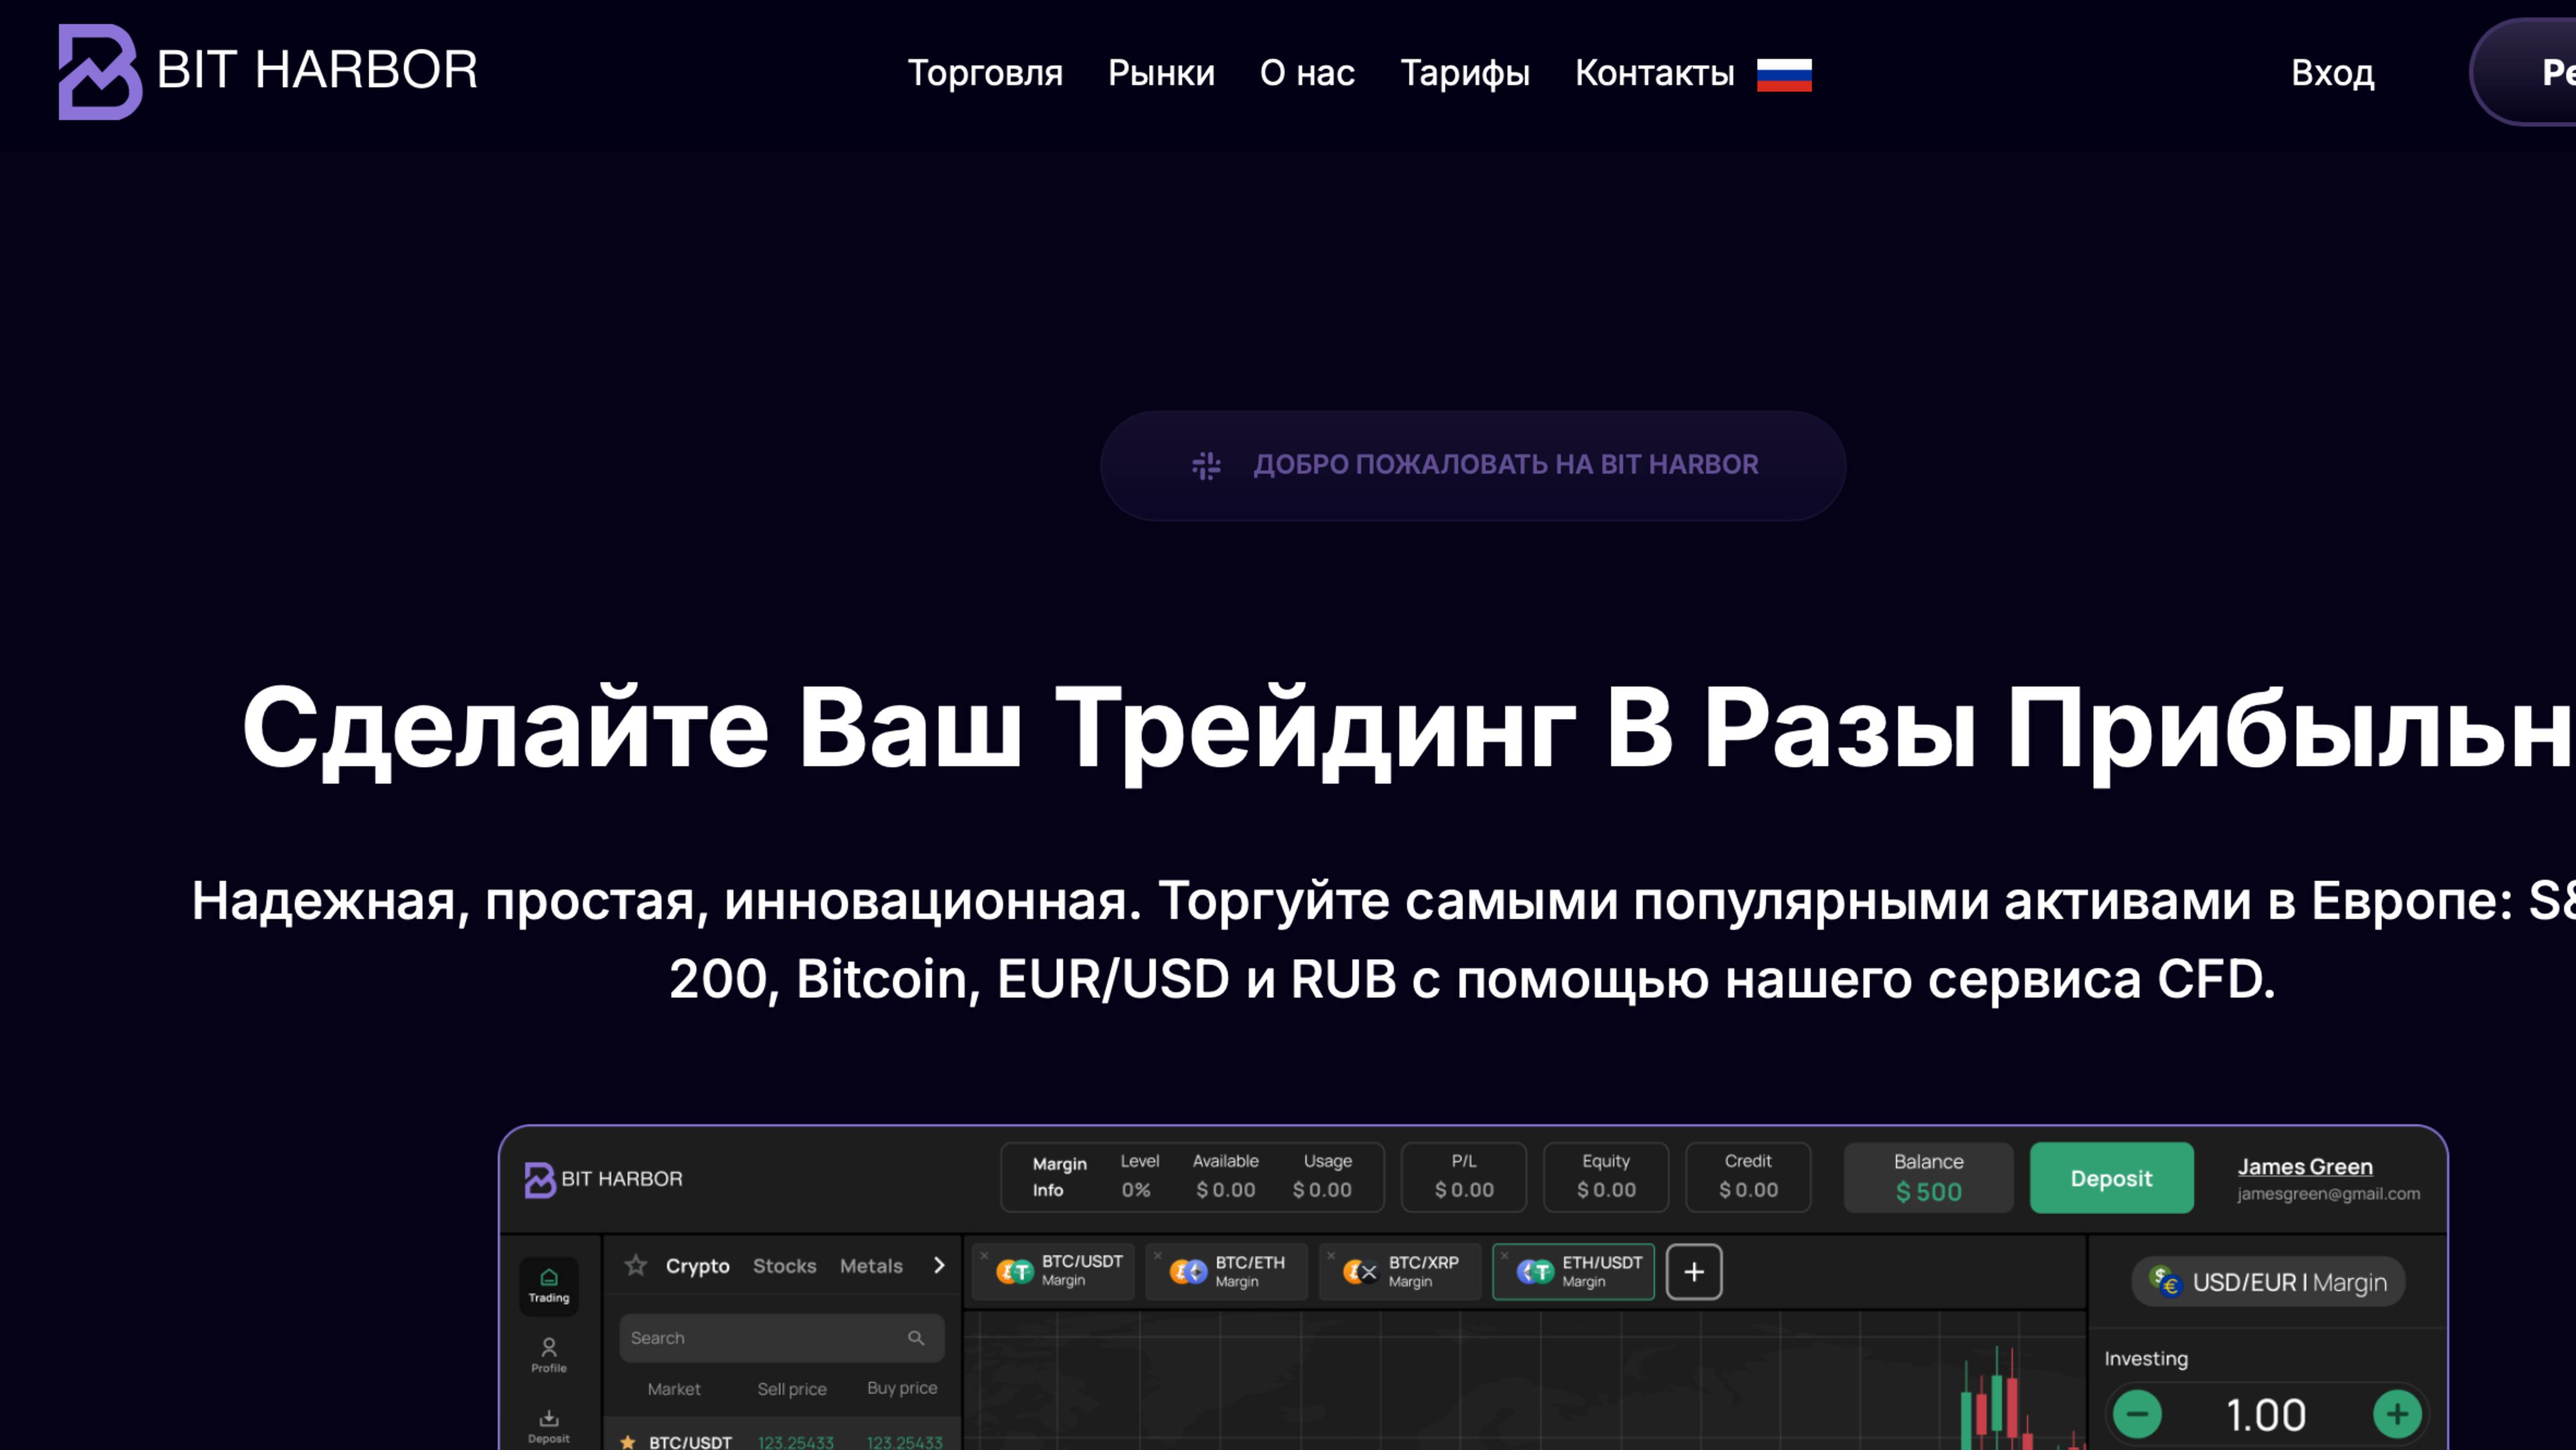This screenshot has width=2576, height=1450.
Task: Click the sparkle icon in welcome banner
Action: pos(1206,465)
